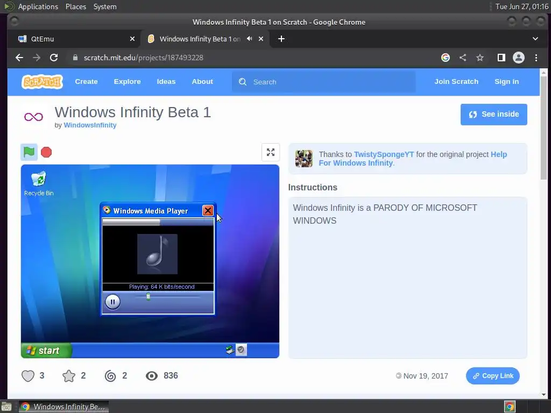Open the Places menu
The width and height of the screenshot is (551, 413).
pyautogui.click(x=76, y=6)
